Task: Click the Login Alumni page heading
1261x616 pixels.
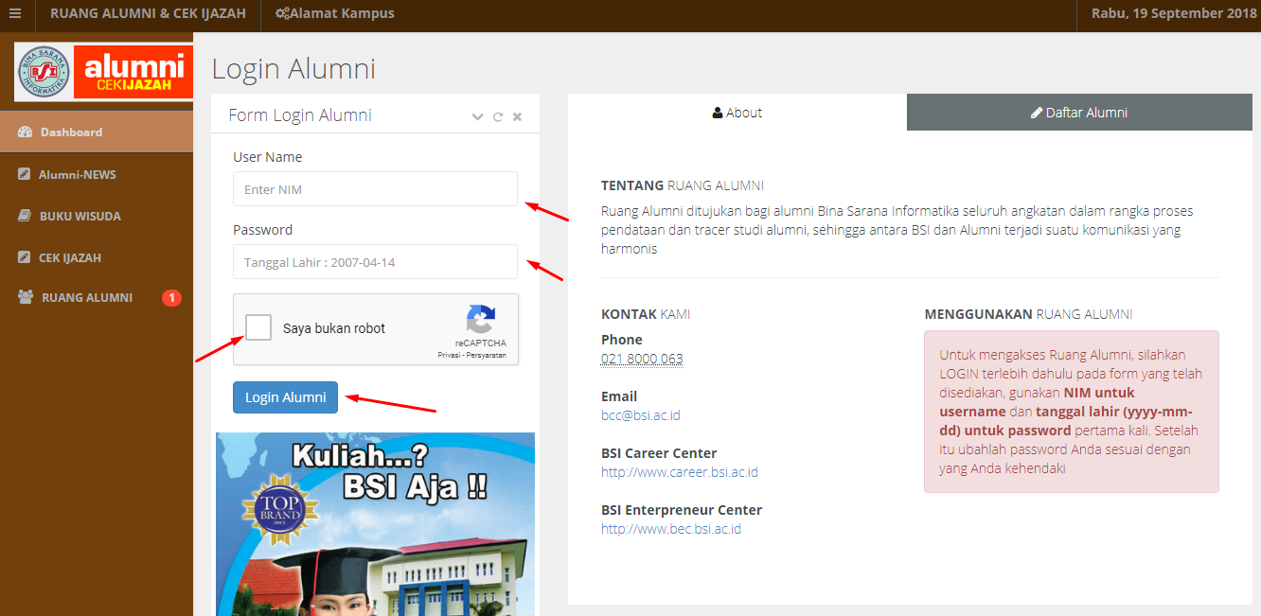Action: pyautogui.click(x=293, y=69)
